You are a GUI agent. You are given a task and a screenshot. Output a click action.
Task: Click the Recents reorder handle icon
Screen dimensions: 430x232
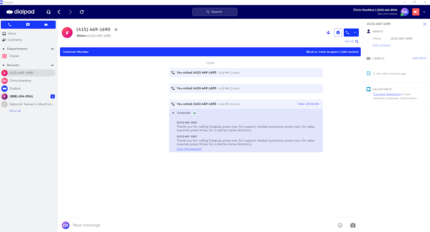tap(52, 65)
